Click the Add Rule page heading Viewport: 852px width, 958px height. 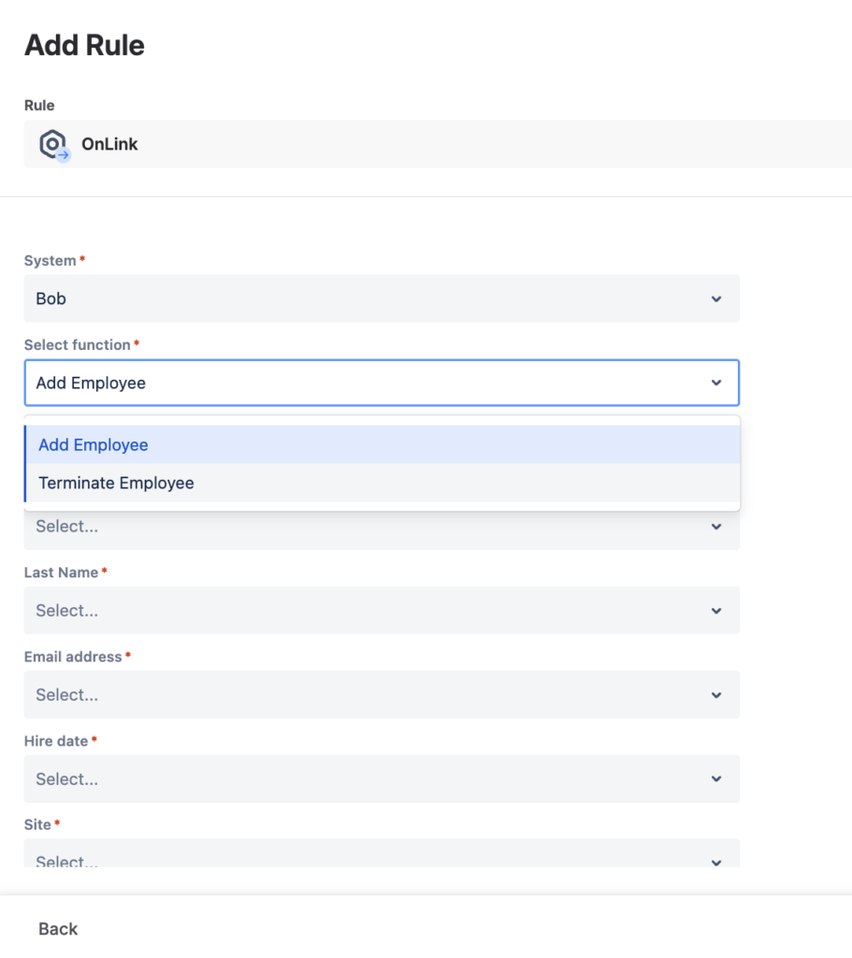pos(84,45)
